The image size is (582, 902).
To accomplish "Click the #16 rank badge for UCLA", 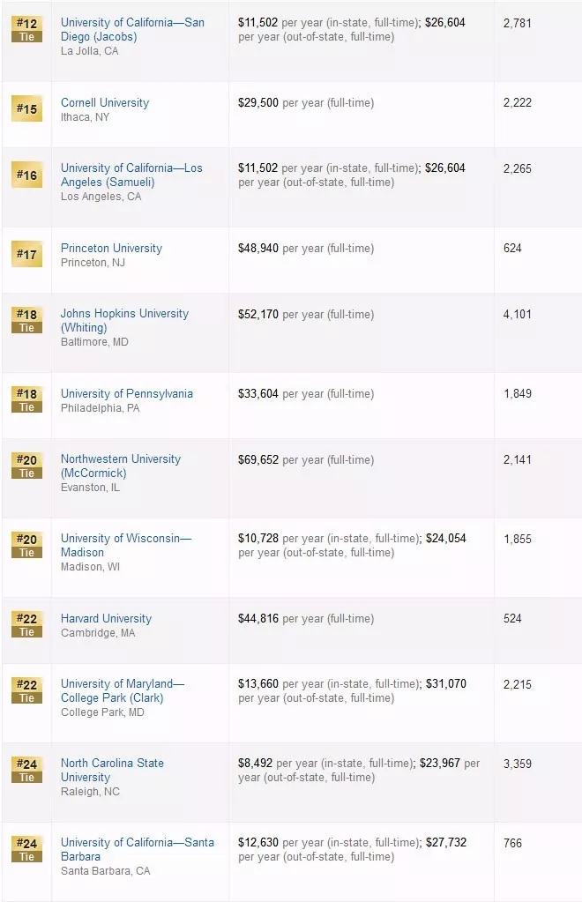I will click(26, 175).
